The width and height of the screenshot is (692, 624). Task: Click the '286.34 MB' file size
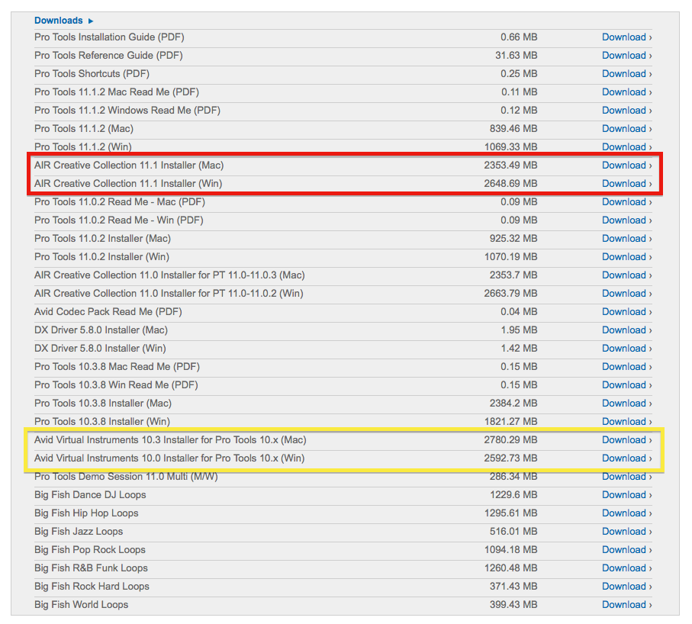(513, 477)
